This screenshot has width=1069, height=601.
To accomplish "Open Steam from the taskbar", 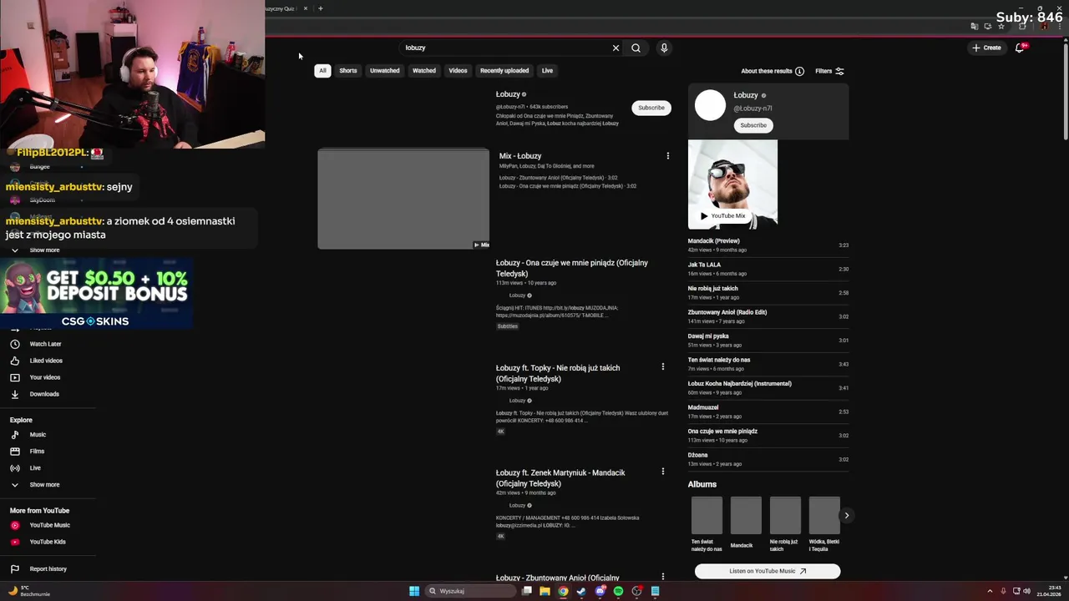I will 581,591.
